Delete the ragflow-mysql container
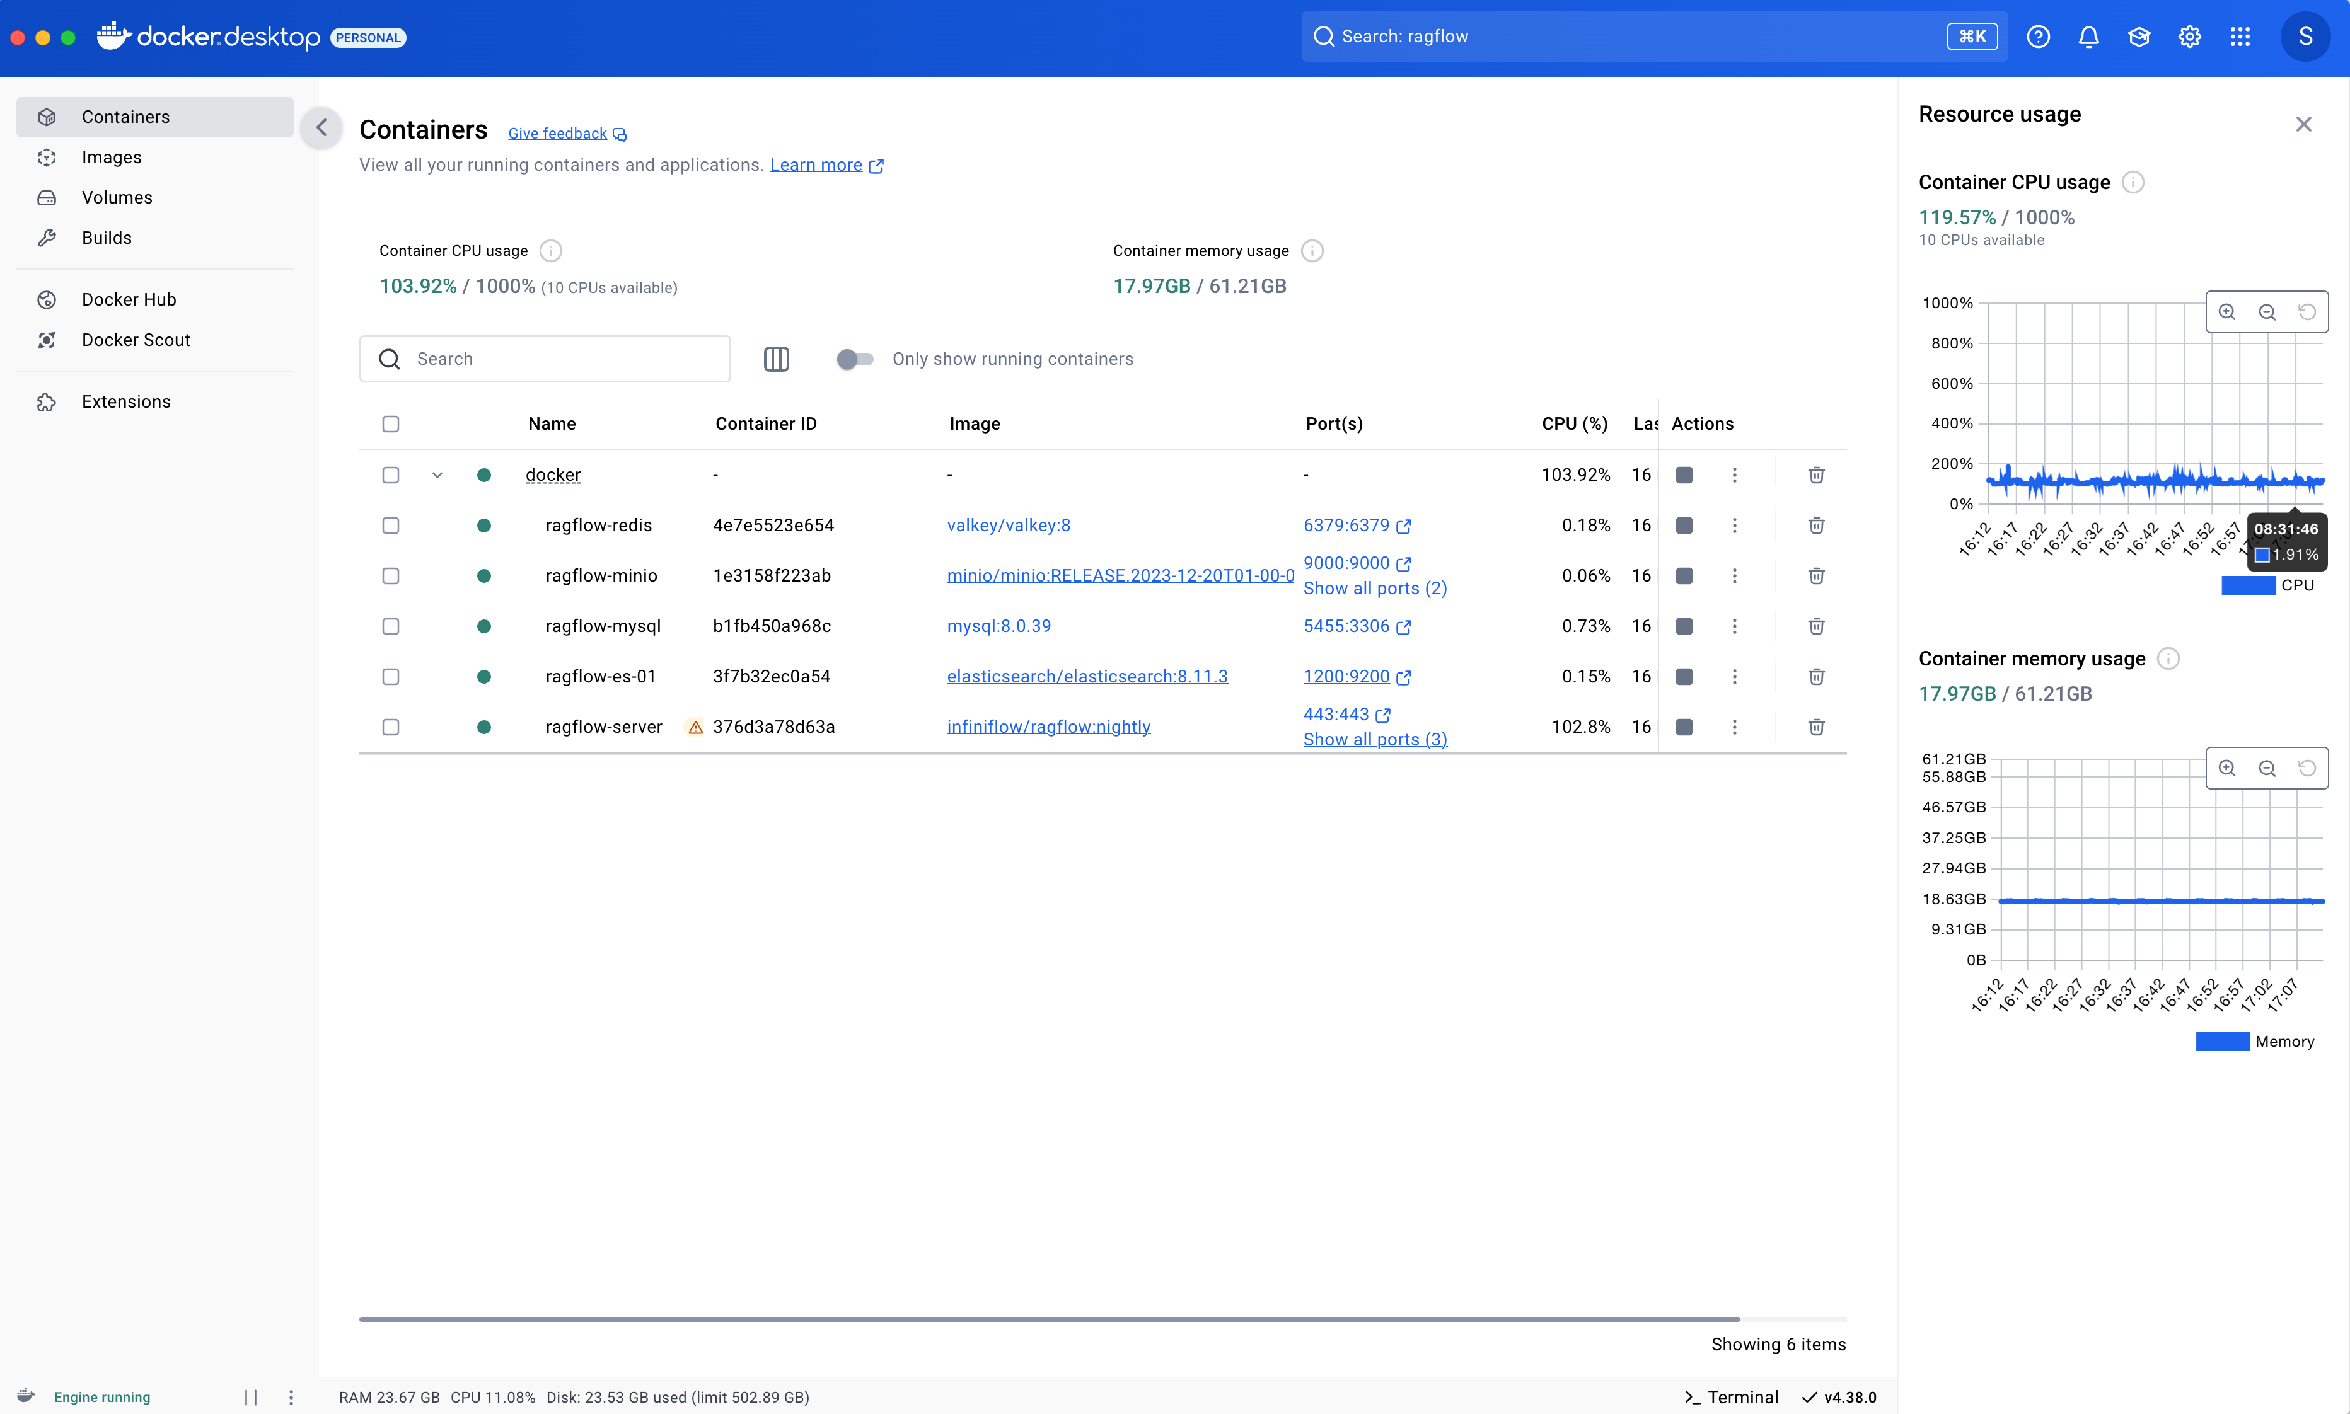This screenshot has height=1414, width=2350. pyautogui.click(x=1816, y=626)
